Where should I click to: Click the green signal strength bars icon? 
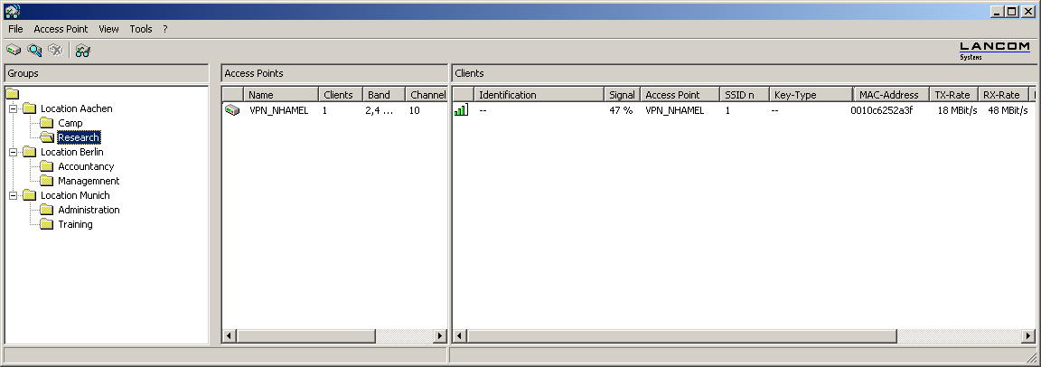pos(461,110)
